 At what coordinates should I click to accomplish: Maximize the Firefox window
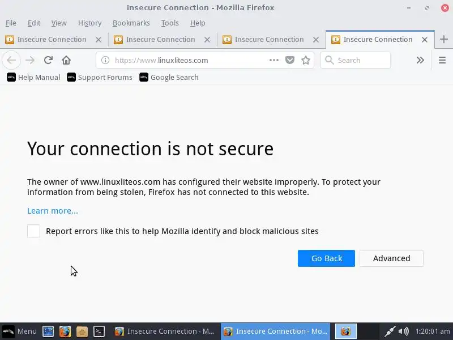(427, 8)
